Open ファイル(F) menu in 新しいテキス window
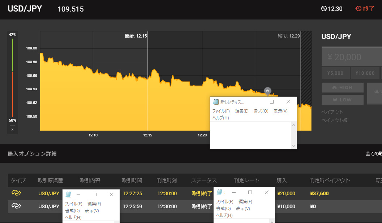Image resolution: width=382 pixels, height=223 pixels. tap(221, 111)
